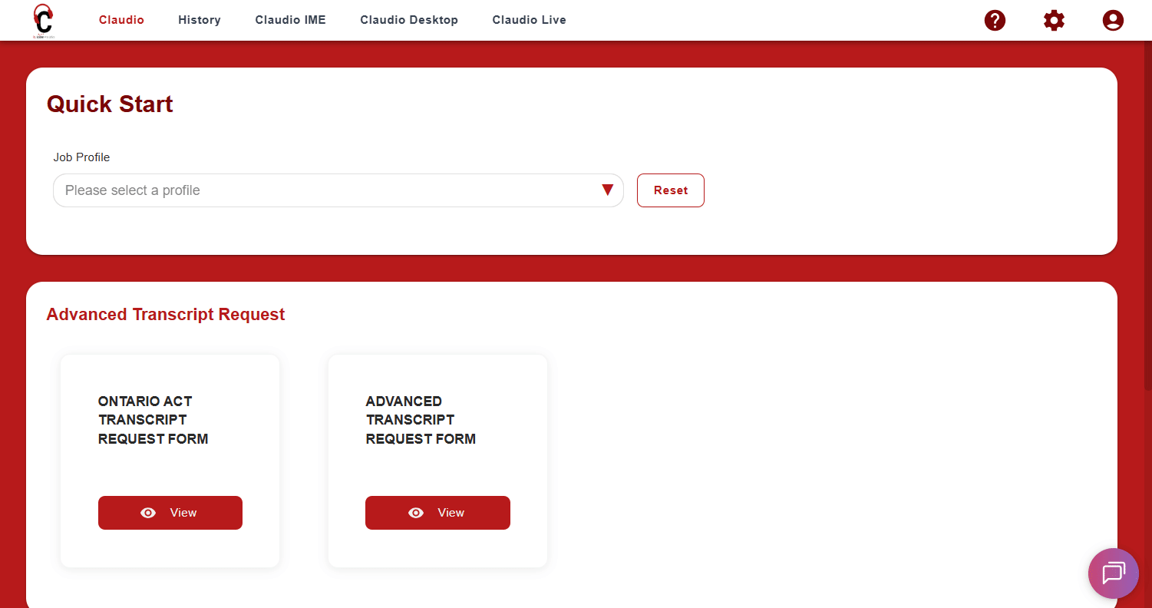Click eye icon on Advanced Transcript form

coord(416,513)
